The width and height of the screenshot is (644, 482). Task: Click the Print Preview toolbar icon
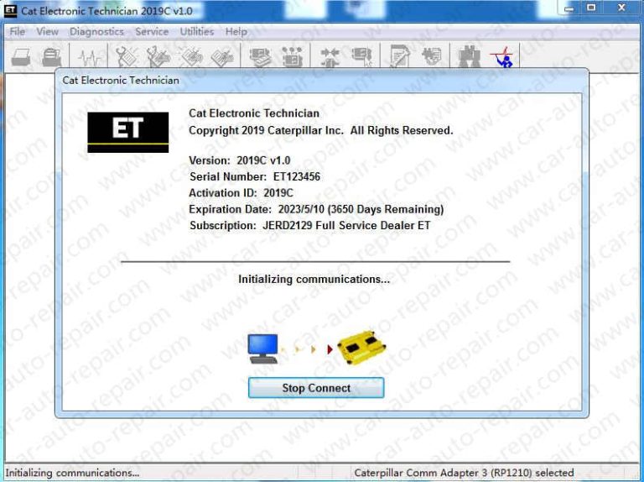[x=52, y=56]
